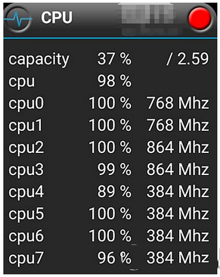Select the cpu4 core label

point(26,192)
